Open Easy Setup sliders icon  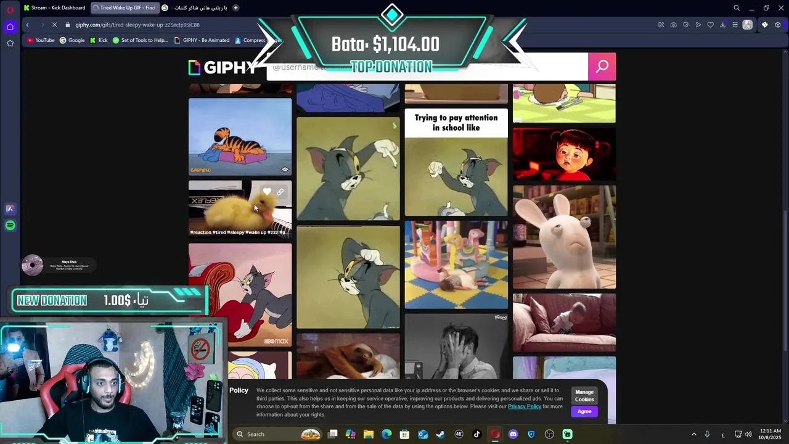tap(735, 25)
